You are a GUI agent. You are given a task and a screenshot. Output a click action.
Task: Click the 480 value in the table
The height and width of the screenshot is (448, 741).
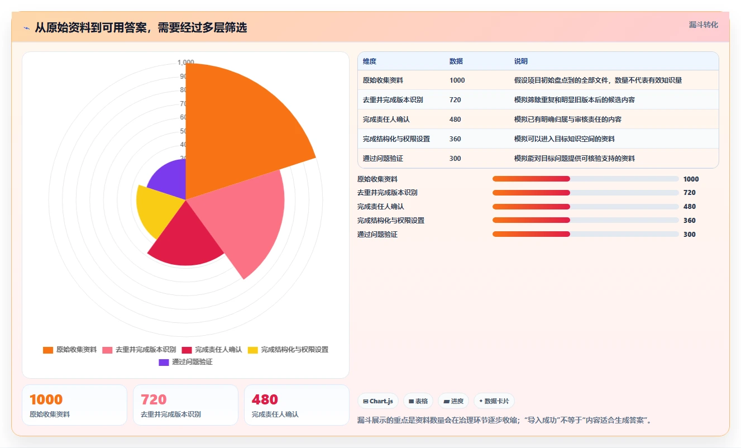(x=455, y=120)
